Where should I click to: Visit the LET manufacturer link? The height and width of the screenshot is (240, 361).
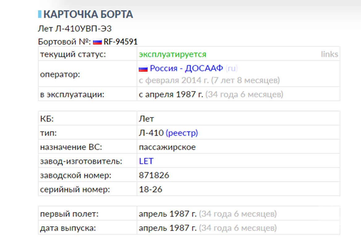coord(146,161)
